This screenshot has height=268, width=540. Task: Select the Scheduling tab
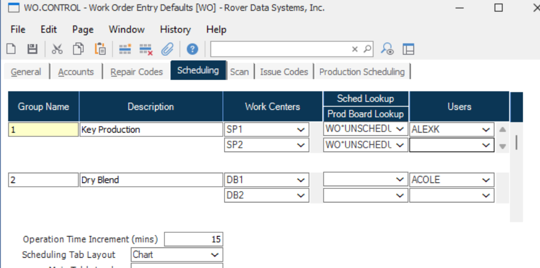198,70
